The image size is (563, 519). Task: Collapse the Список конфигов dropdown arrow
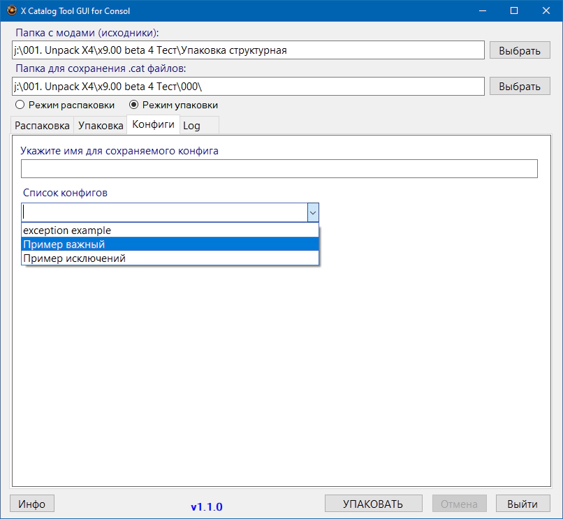[313, 212]
